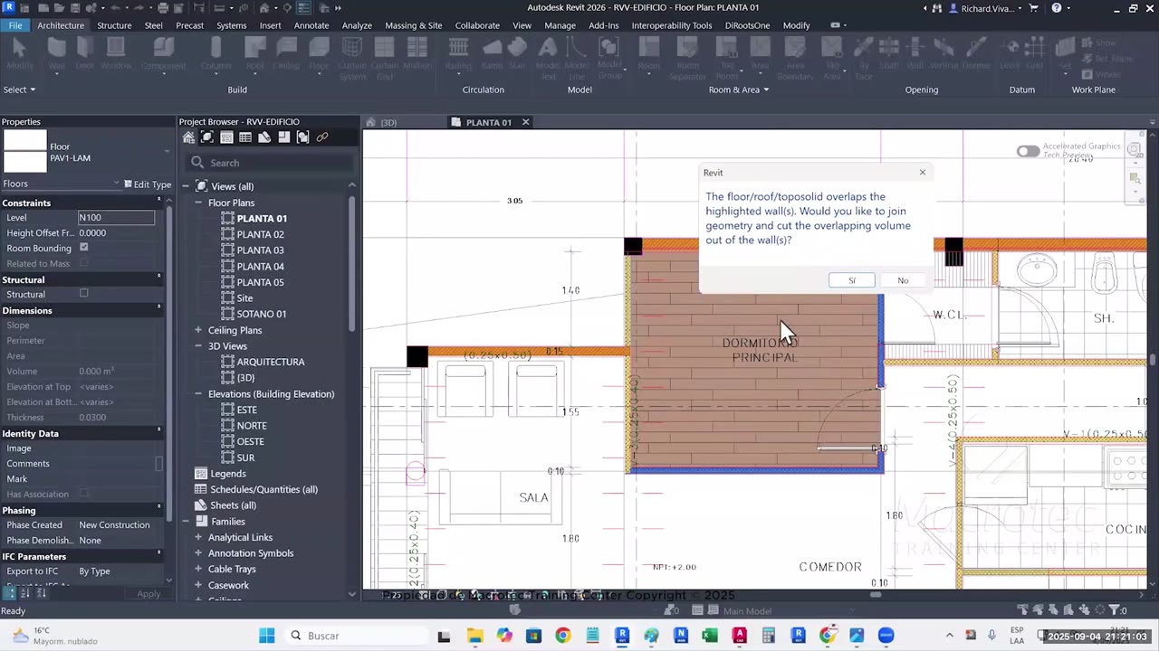Image resolution: width=1159 pixels, height=651 pixels.
Task: Toggle the Structural checkbox in Properties
Action: pyautogui.click(x=84, y=294)
